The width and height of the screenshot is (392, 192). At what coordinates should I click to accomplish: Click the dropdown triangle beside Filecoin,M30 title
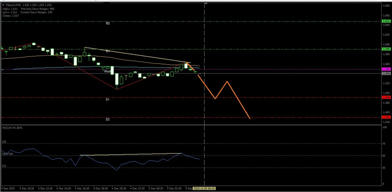[3, 5]
